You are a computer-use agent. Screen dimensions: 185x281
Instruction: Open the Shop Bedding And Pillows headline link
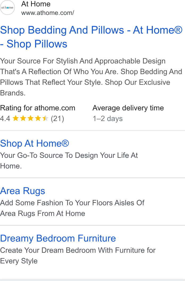point(91,37)
